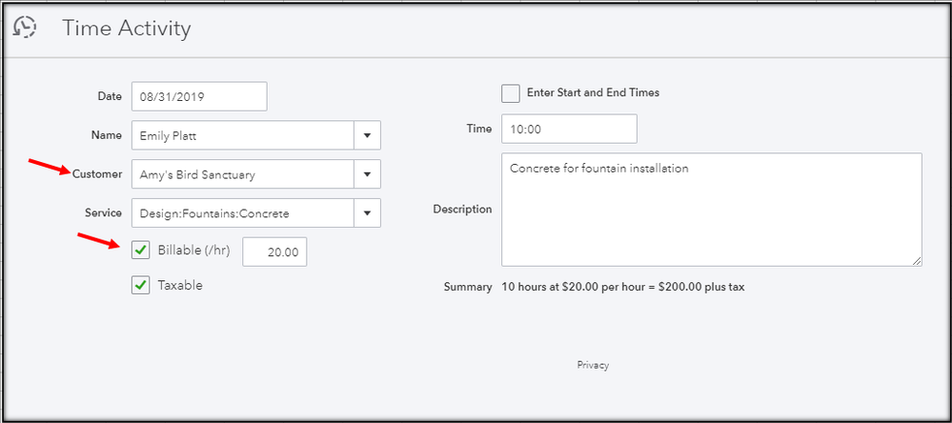Screen dimensions: 952x423
Task: Click the Time label
Action: pyautogui.click(x=479, y=129)
